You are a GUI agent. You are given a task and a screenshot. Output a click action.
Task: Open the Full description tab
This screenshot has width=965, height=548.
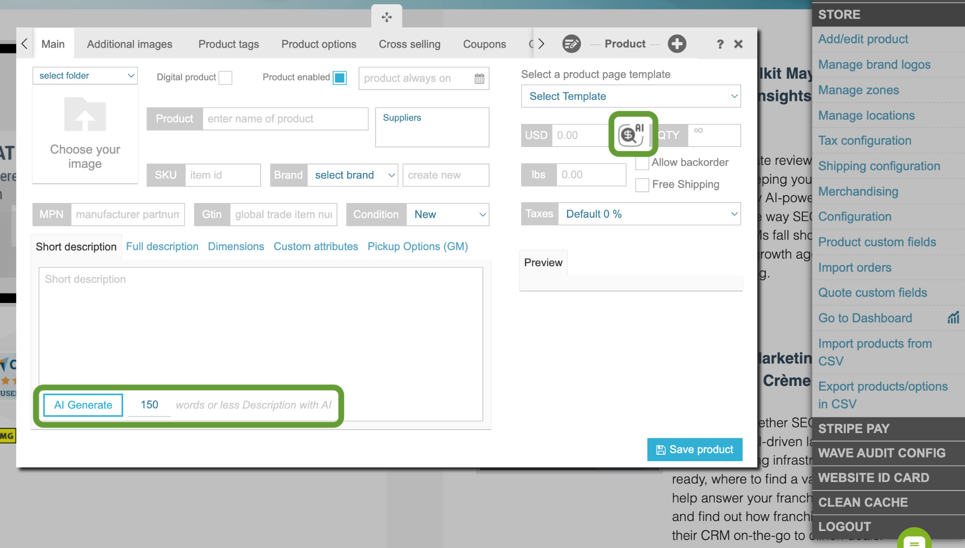point(162,246)
